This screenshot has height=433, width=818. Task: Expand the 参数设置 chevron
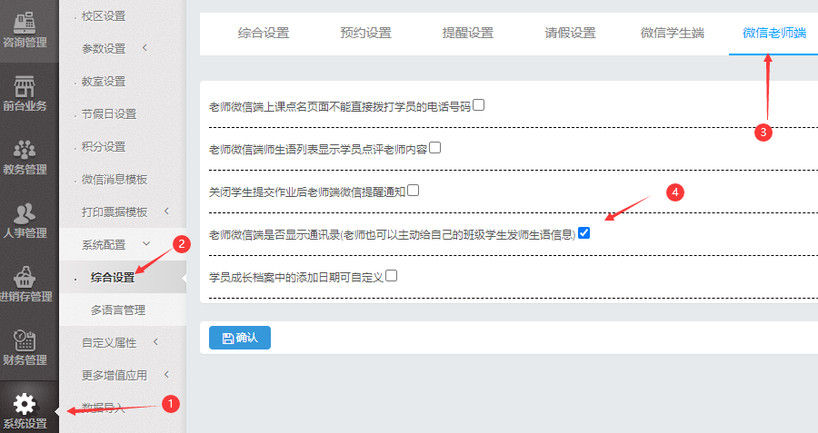click(145, 48)
